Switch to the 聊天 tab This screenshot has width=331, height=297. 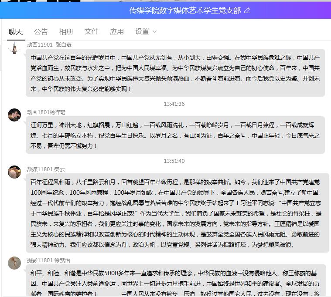pyautogui.click(x=16, y=31)
